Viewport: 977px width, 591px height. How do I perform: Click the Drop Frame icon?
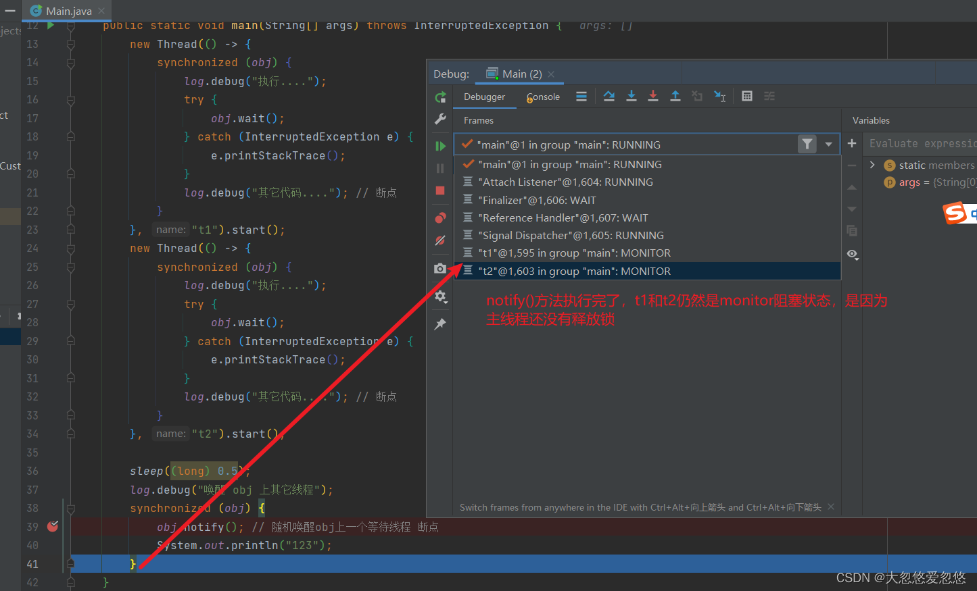(697, 97)
